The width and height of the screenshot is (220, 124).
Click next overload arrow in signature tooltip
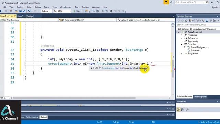(100, 68)
